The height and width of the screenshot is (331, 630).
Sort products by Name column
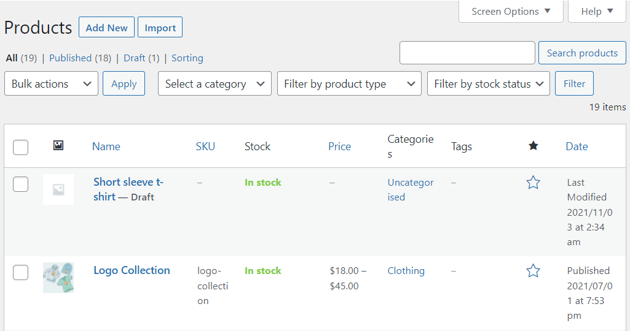(106, 146)
